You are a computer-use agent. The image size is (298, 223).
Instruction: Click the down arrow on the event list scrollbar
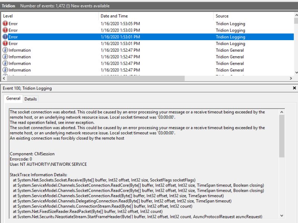coord(295,72)
